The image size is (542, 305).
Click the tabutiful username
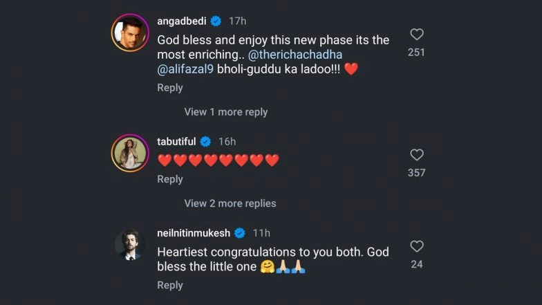(176, 141)
